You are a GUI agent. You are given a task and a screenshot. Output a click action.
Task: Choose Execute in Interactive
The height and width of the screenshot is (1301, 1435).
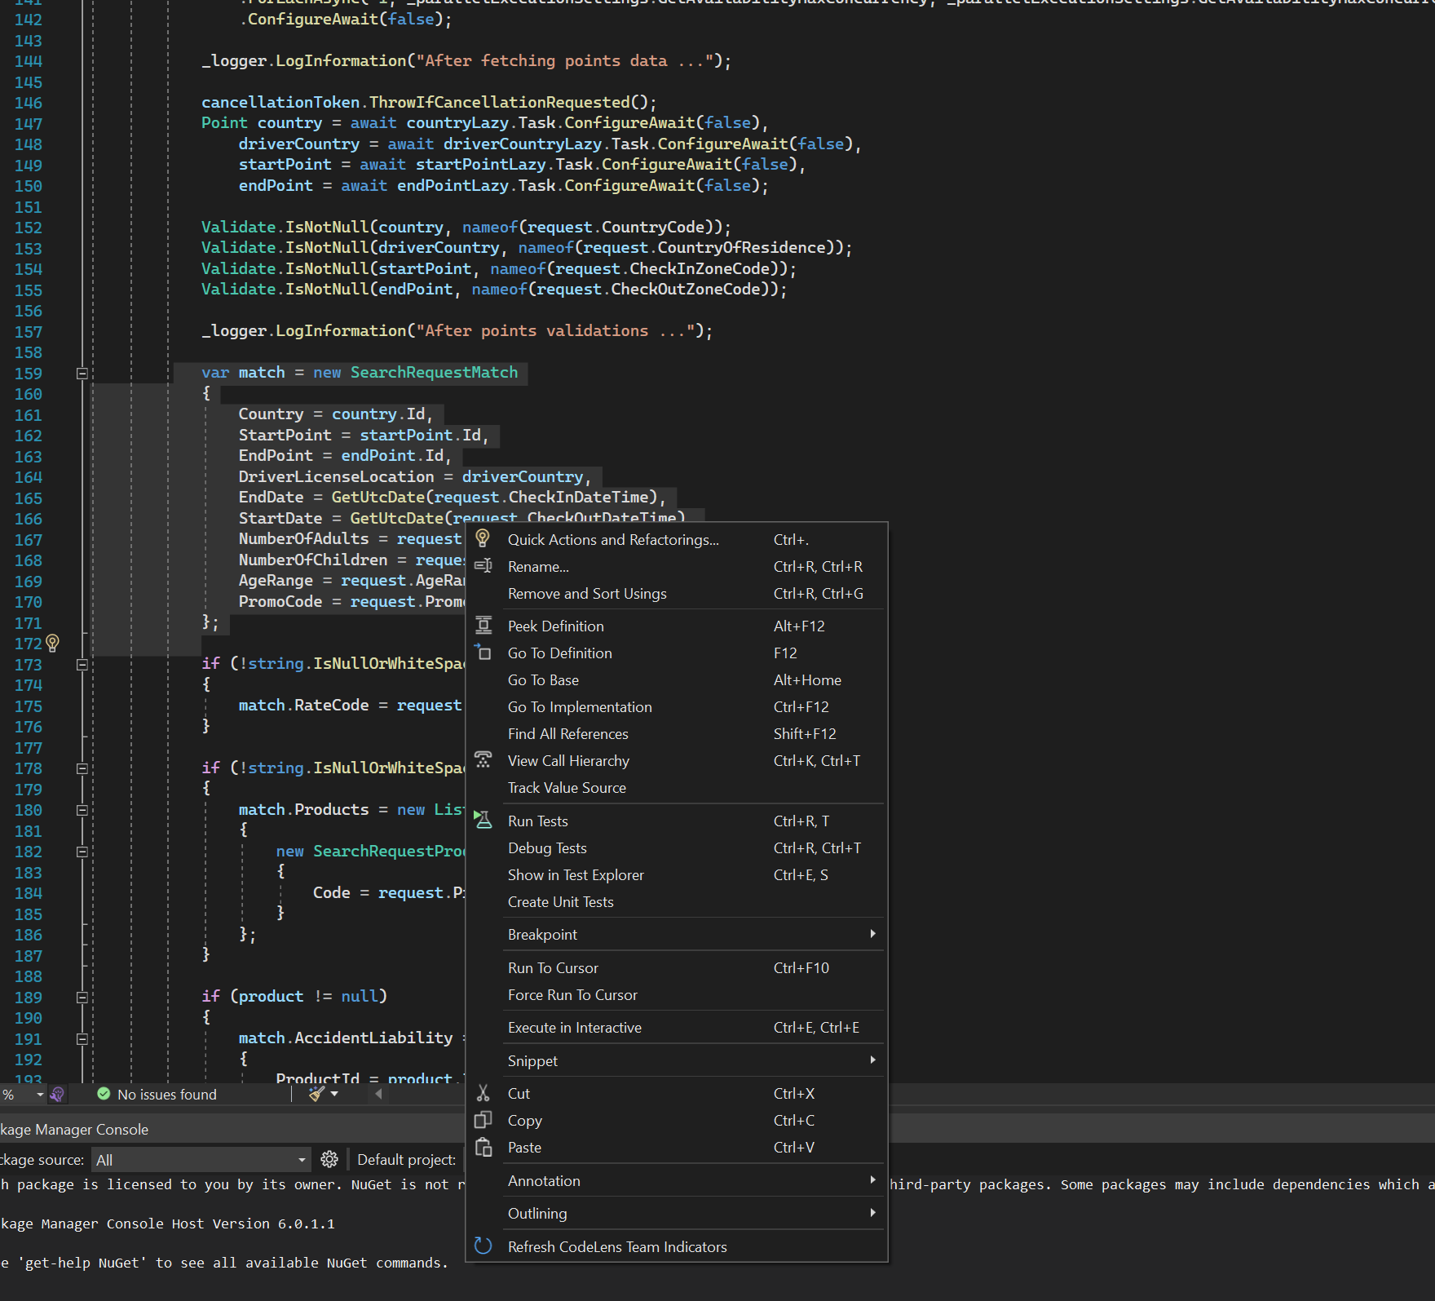click(677, 1027)
